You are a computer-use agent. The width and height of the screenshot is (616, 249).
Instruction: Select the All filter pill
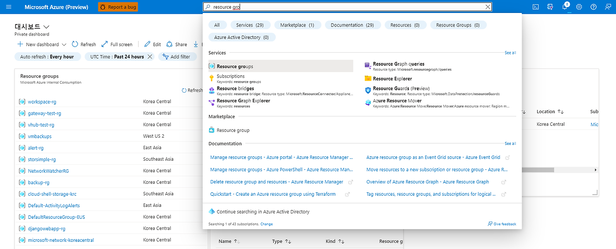pyautogui.click(x=217, y=25)
